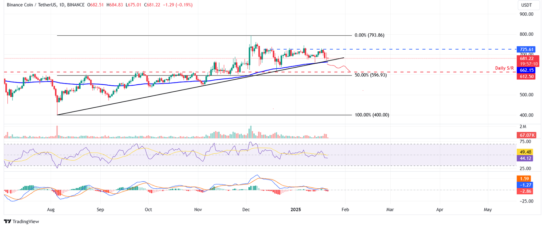Click the 2025 year label on the time axis
Viewport: 545px width, 228px height.
tap(296, 210)
